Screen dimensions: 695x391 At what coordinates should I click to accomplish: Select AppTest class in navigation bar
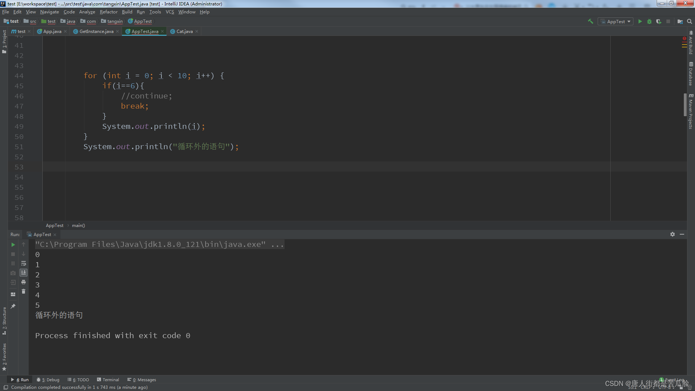(x=140, y=21)
